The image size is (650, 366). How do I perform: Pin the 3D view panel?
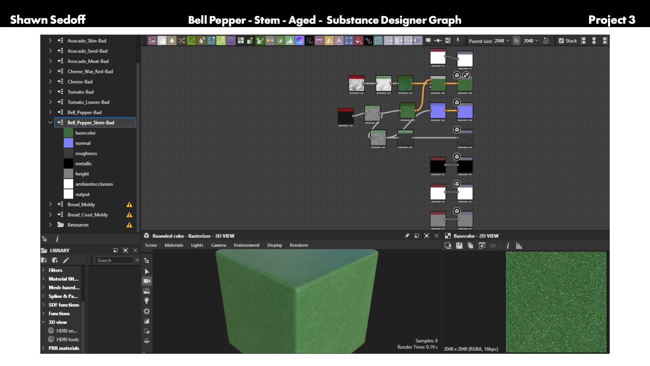tap(407, 236)
